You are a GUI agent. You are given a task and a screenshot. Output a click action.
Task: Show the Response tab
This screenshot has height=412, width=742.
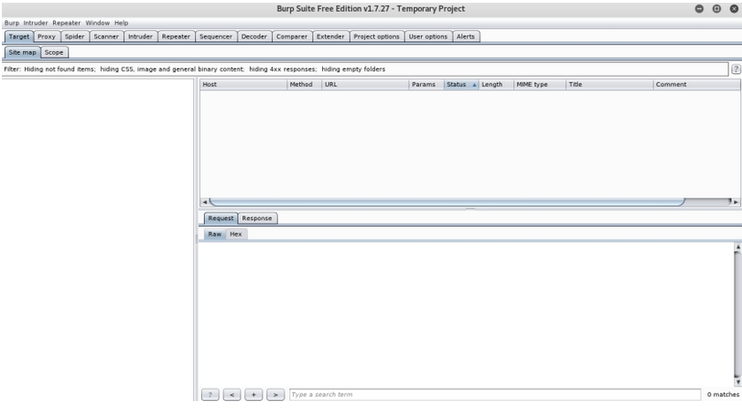coord(257,218)
